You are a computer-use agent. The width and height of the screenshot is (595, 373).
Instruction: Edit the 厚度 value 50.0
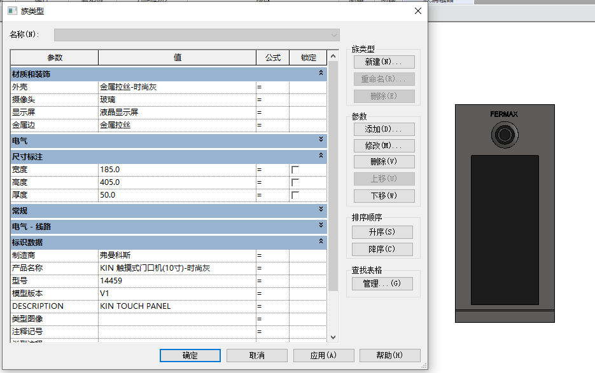177,195
